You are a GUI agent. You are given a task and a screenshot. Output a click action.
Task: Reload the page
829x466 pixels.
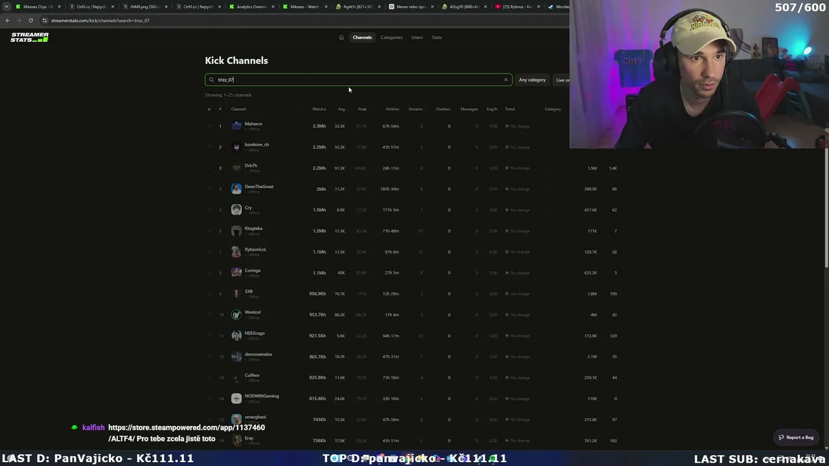coord(30,20)
